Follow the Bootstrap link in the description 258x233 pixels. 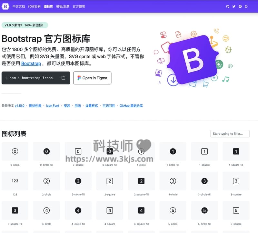click(x=31, y=63)
